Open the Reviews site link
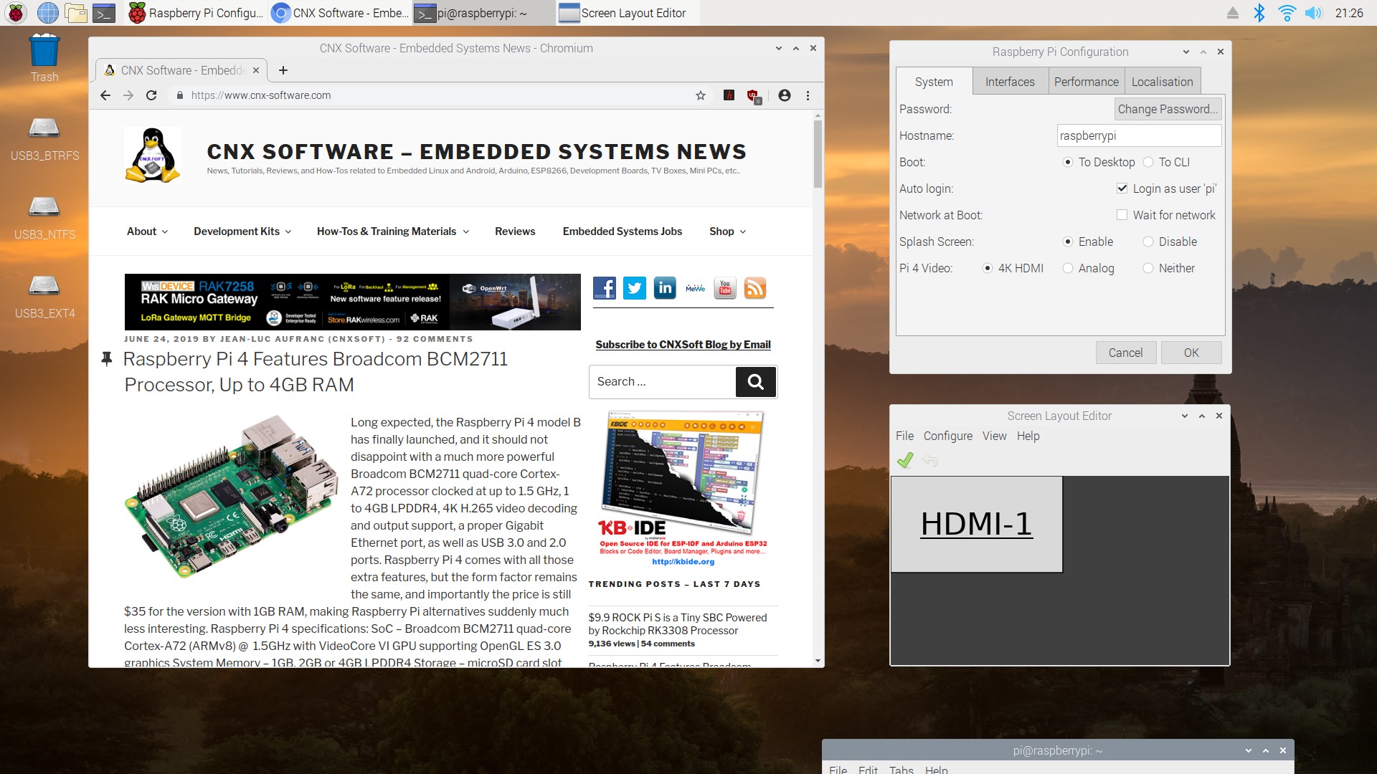This screenshot has height=774, width=1377. point(515,231)
